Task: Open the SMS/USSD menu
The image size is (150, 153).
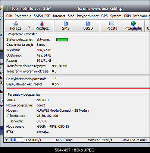Action: pyautogui.click(x=42, y=16)
